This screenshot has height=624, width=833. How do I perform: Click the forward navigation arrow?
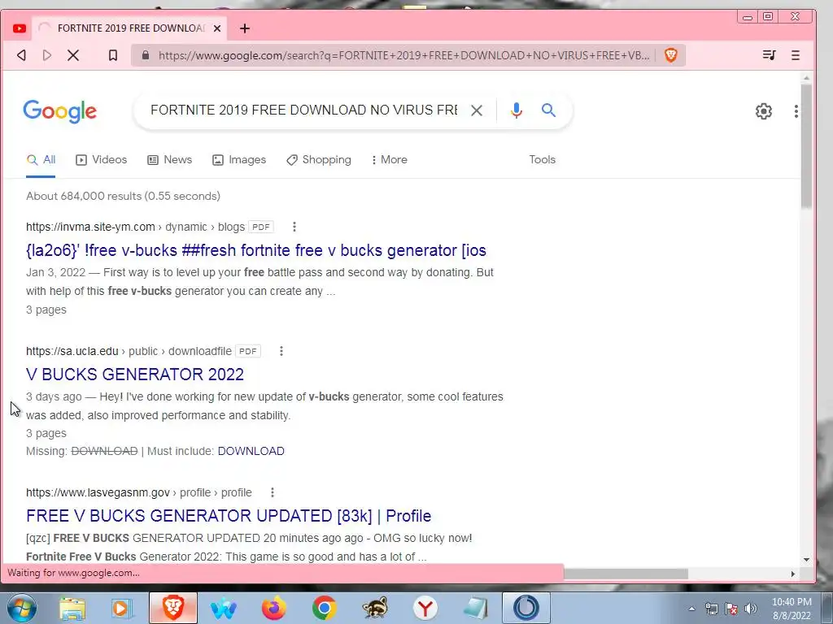point(46,55)
